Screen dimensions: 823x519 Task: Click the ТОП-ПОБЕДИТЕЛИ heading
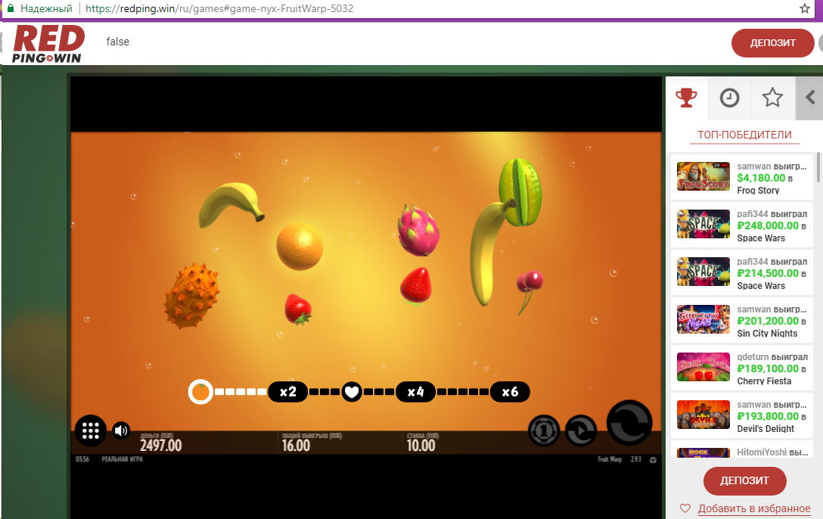[744, 135]
